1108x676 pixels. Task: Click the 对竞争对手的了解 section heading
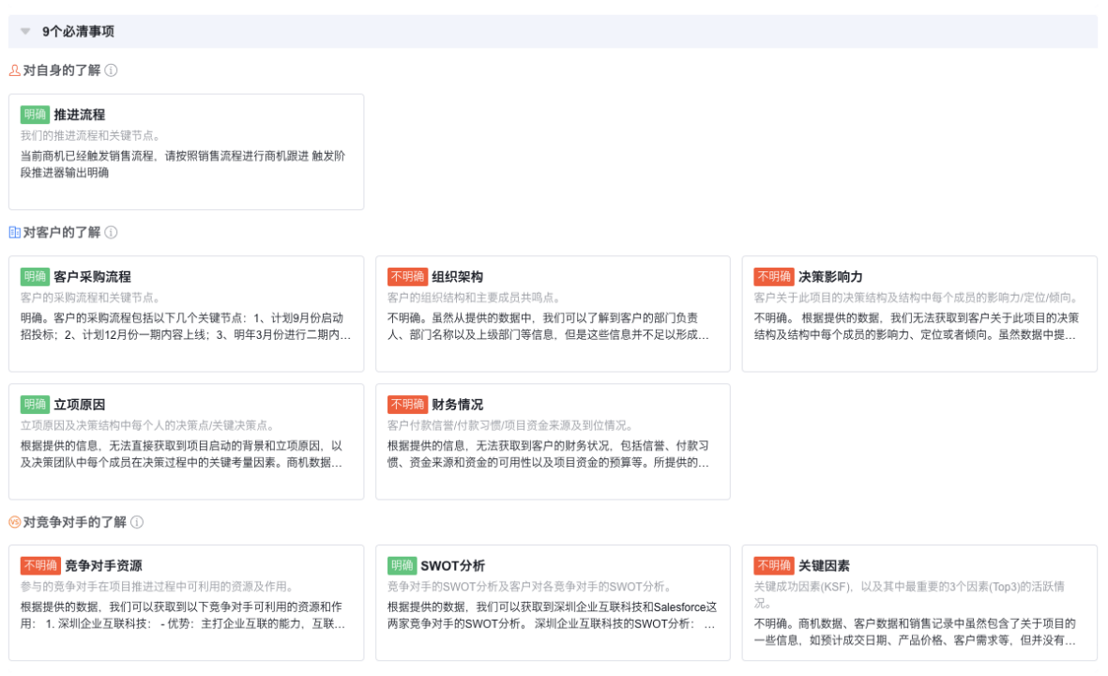[75, 522]
